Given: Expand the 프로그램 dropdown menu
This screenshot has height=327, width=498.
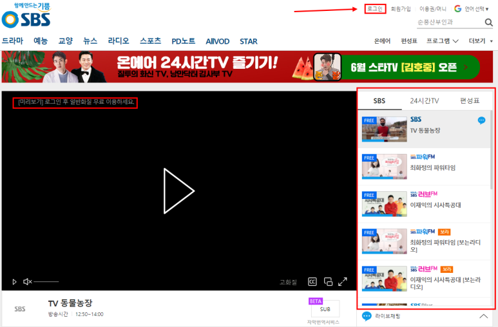Looking at the screenshot, I should point(442,41).
